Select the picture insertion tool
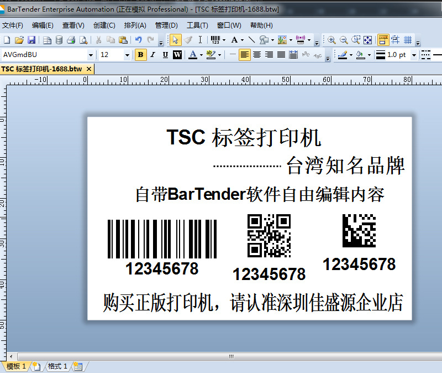This screenshot has width=442, height=373. point(282,40)
